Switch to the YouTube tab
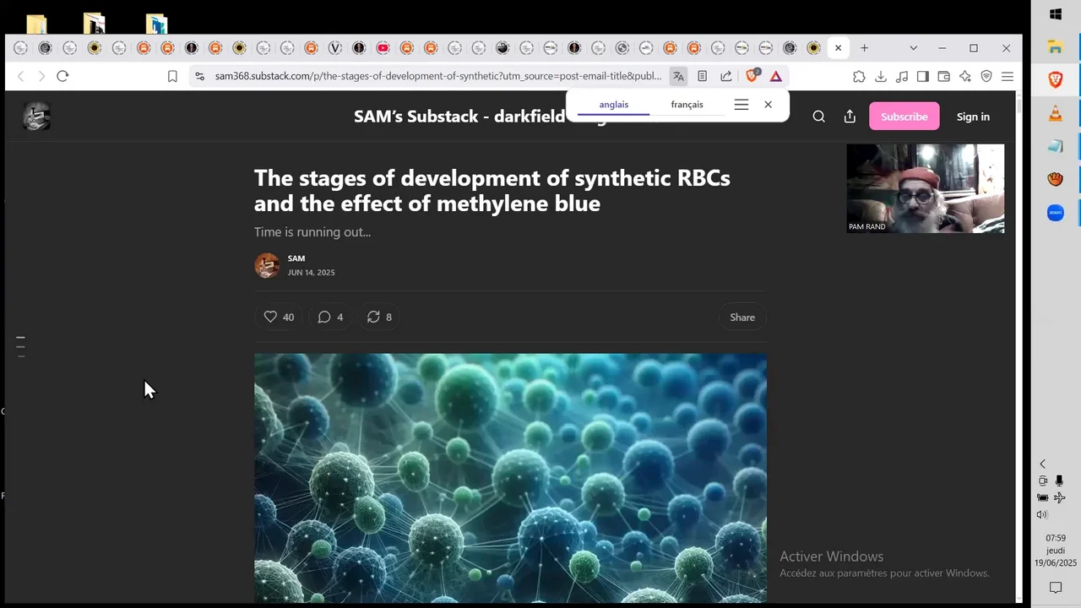 (x=383, y=48)
